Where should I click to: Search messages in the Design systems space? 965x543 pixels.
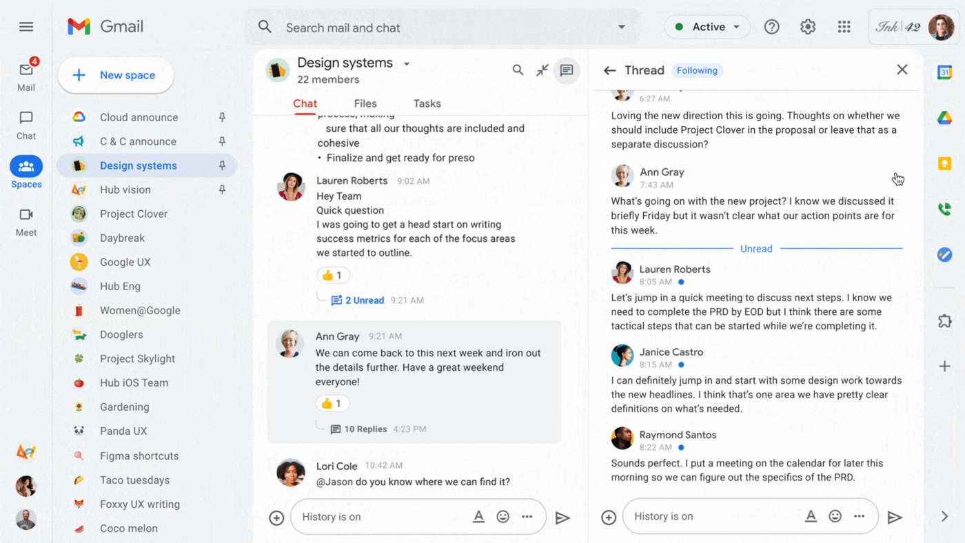click(518, 70)
